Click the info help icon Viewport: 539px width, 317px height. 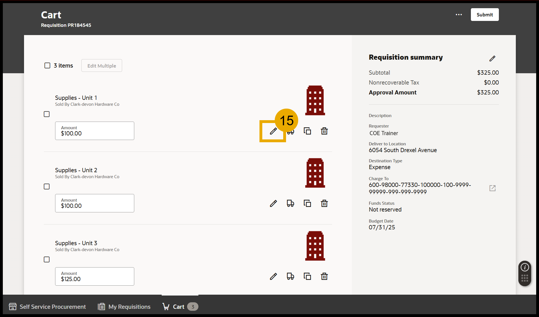coord(525,267)
